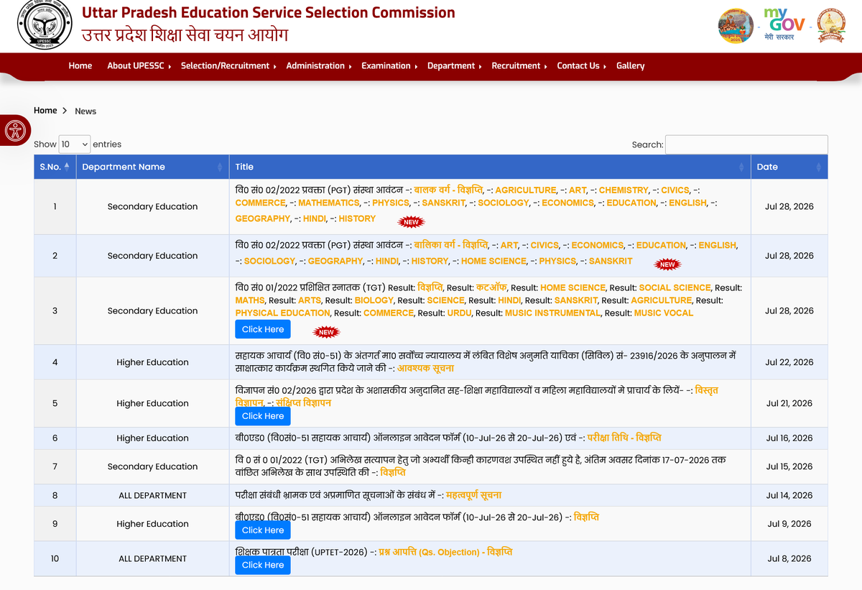The height and width of the screenshot is (590, 862).
Task: Open the accessibility widget icon
Action: [15, 130]
